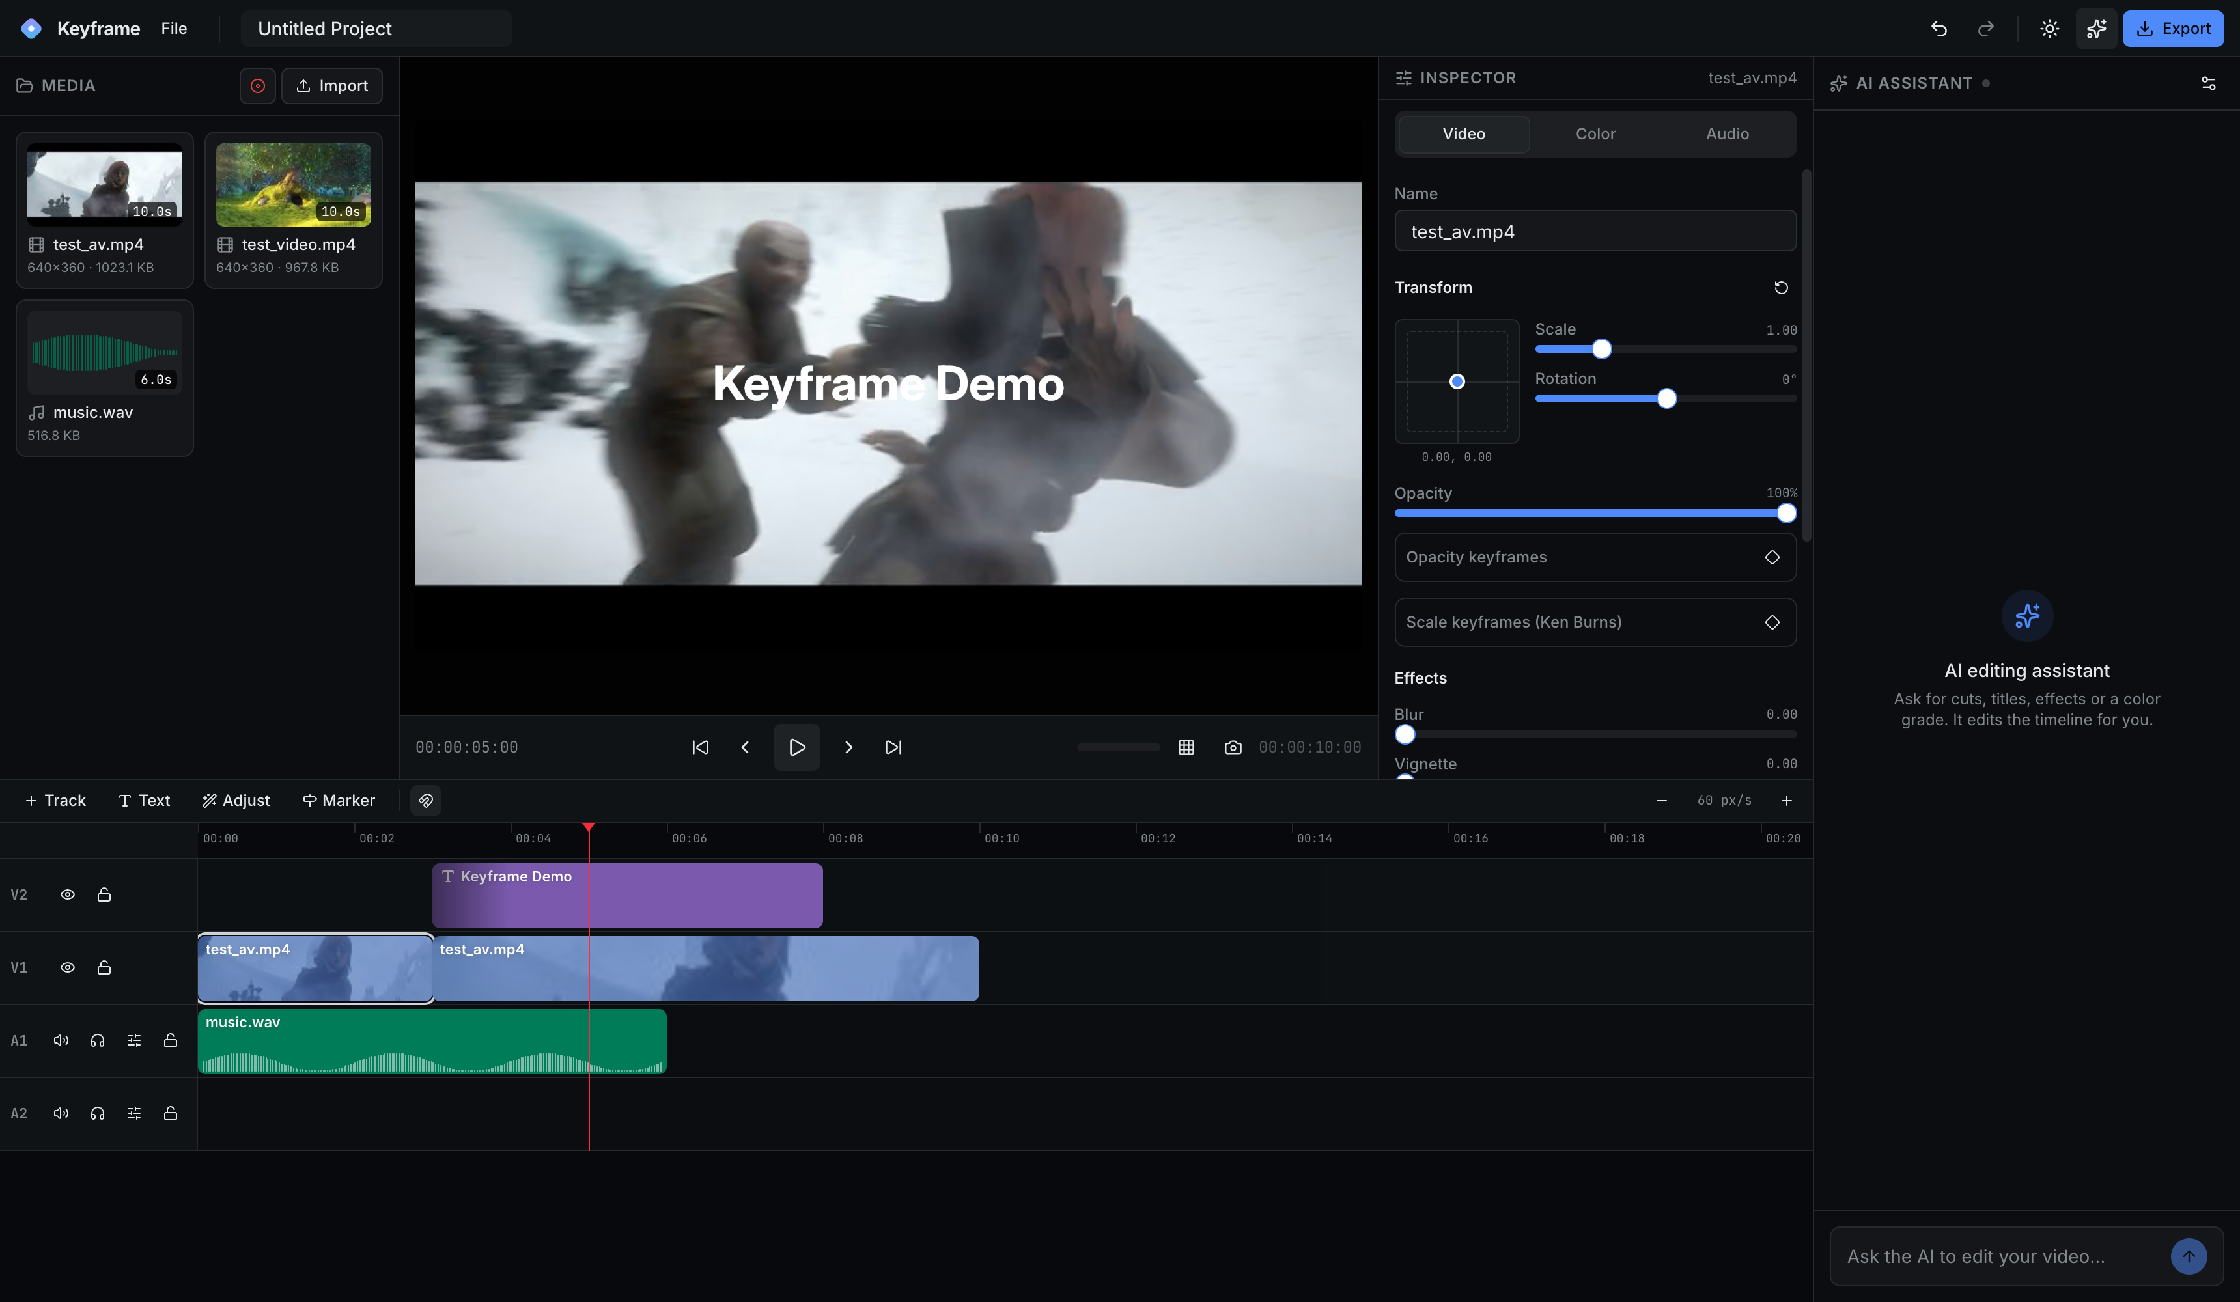Click the Export button
Viewport: 2240px width, 1302px height.
tap(2172, 29)
